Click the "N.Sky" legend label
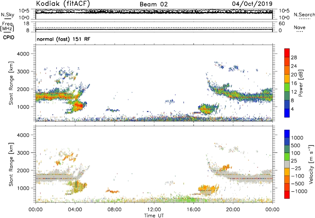This screenshot has height=218, width=315. [7, 15]
